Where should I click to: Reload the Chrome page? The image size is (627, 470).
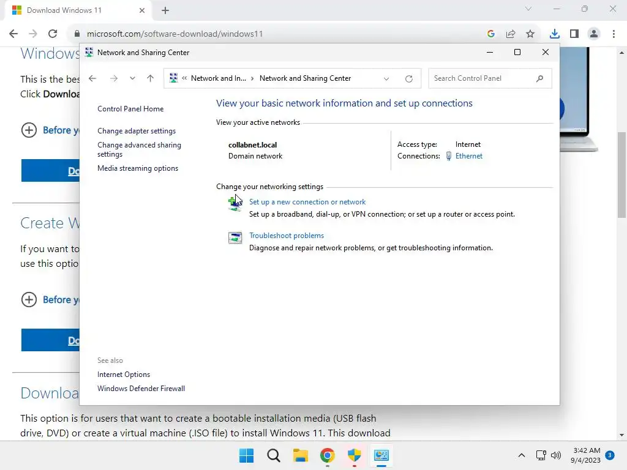coord(53,34)
